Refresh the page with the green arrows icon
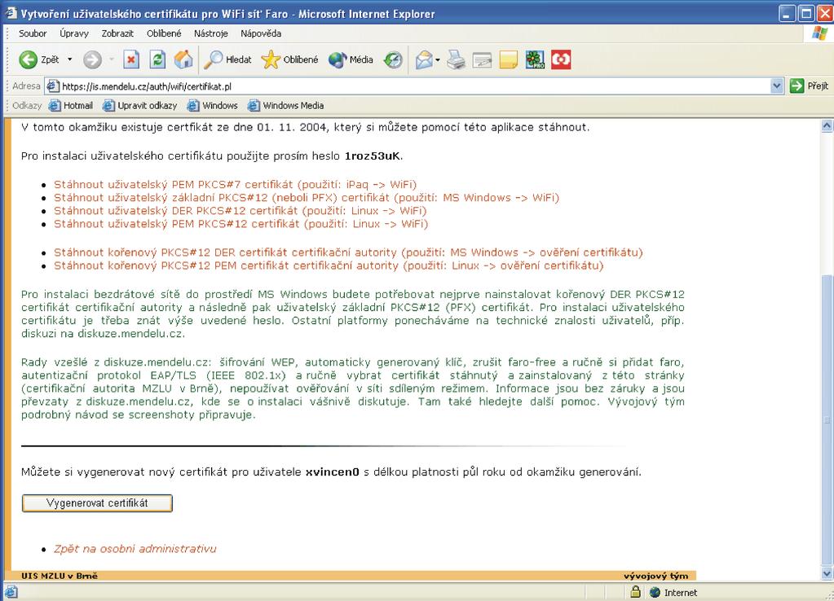 click(157, 59)
